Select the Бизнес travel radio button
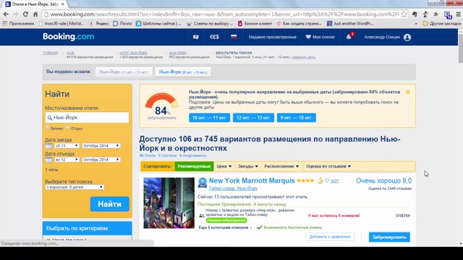Image resolution: width=463 pixels, height=260 pixels. pos(47,128)
